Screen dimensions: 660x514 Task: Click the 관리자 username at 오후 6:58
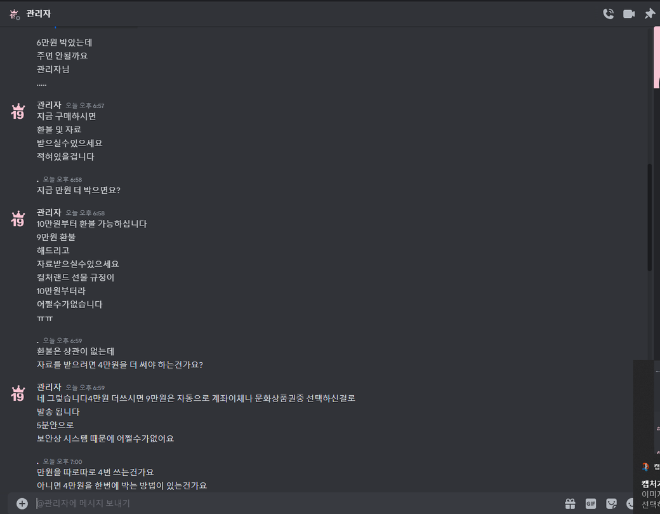click(49, 212)
